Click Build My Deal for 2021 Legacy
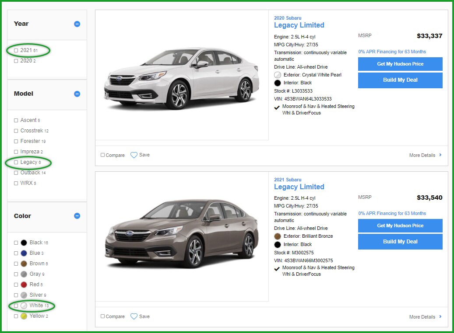 [x=400, y=242]
